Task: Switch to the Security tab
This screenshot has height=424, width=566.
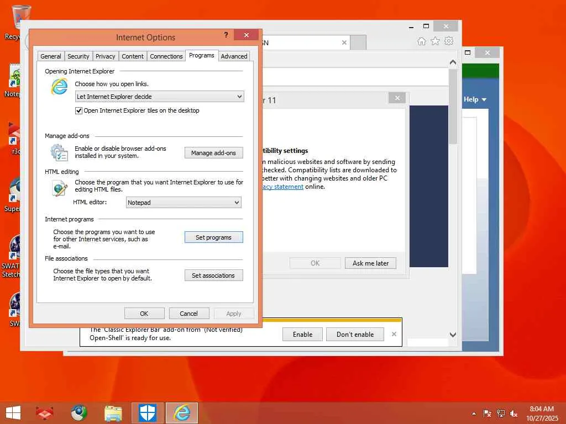Action: (x=78, y=56)
